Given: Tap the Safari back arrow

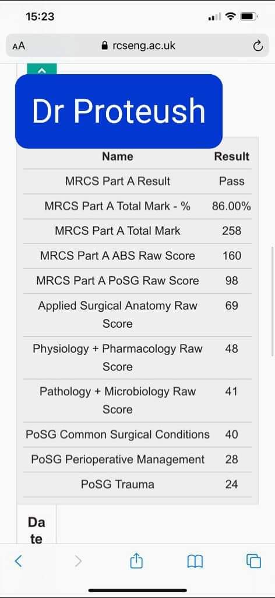Looking at the screenshot, I should click(18, 561).
